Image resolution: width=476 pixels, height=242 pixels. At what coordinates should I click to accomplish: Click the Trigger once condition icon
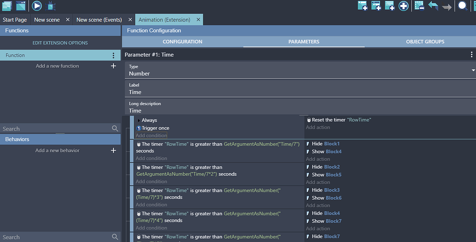139,128
